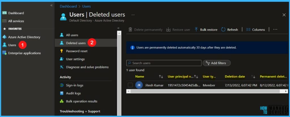Collapse the Users blade menu chevron
Image resolution: width=290 pixels, height=117 pixels.
[118, 28]
